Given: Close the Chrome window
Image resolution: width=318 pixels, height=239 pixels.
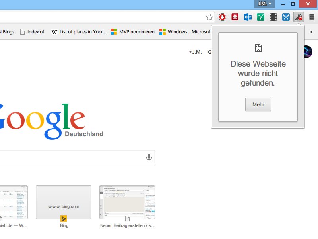Looking at the screenshot, I should [308, 4].
